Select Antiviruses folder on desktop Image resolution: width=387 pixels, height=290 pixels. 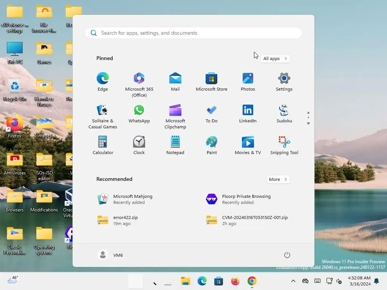(x=15, y=164)
